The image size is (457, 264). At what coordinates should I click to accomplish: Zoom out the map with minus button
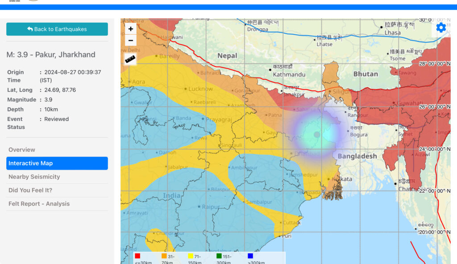(131, 41)
